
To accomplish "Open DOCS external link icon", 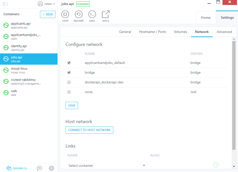I will [106, 14].
